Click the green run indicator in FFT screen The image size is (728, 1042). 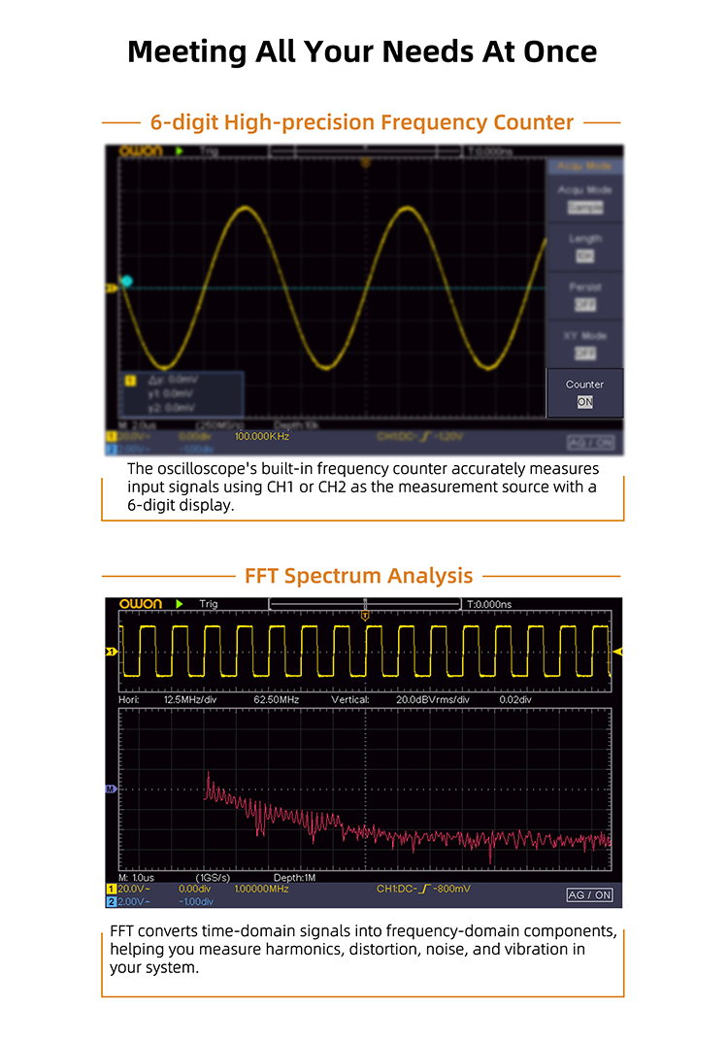point(180,604)
